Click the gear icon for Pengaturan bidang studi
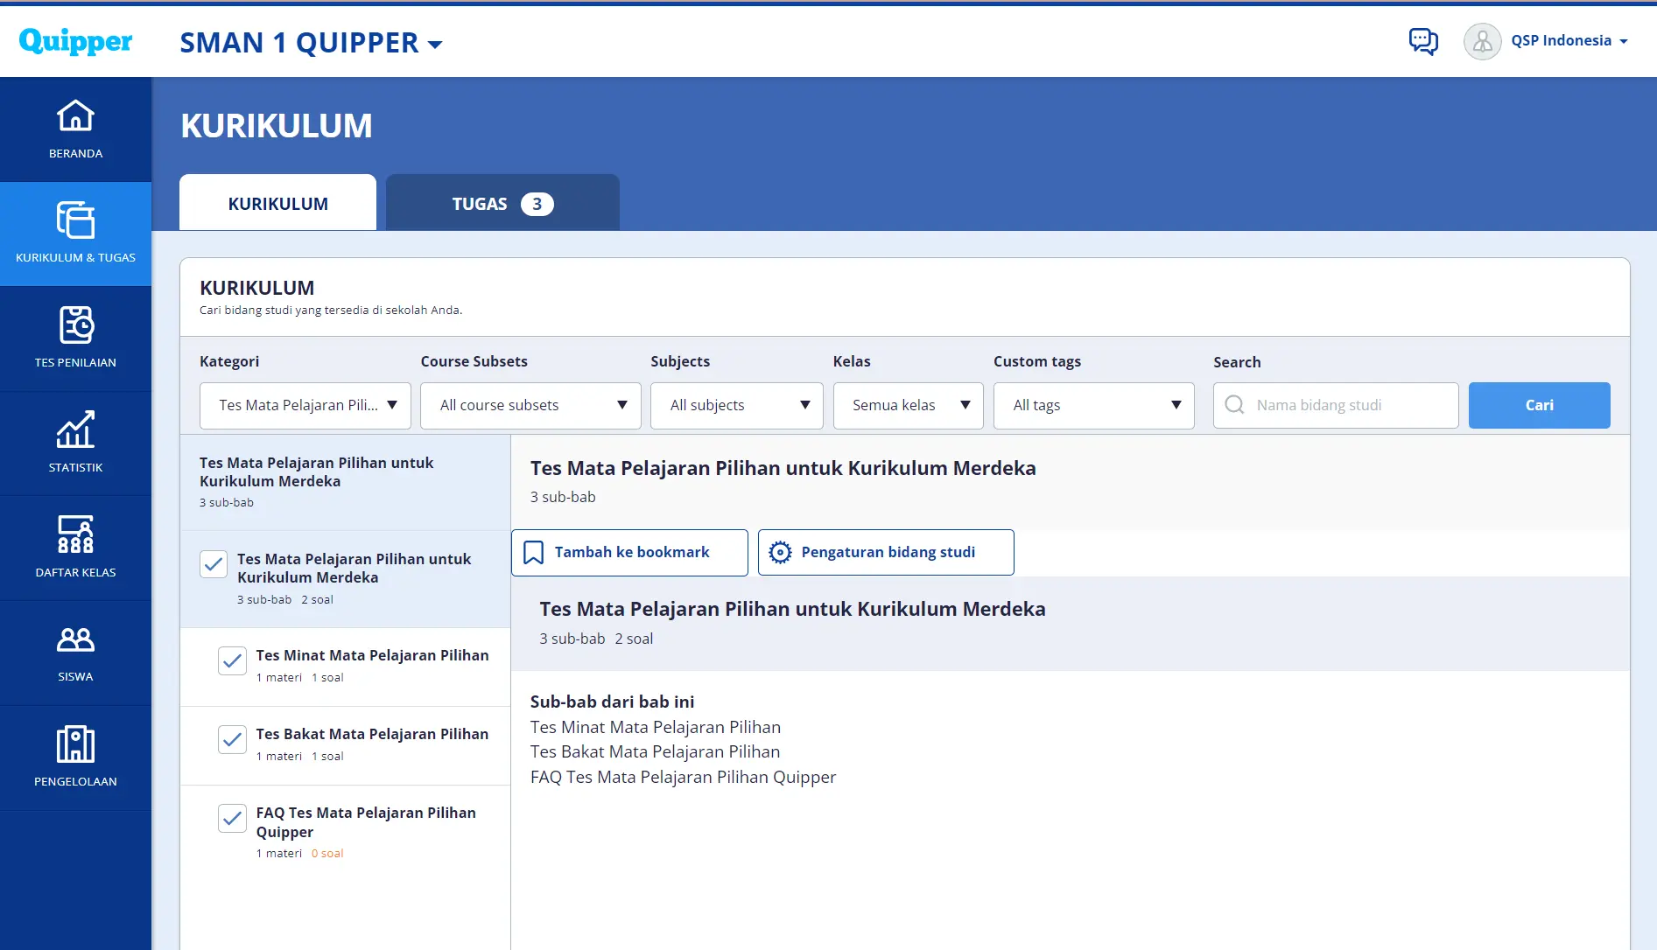Screen dimensions: 1657x950 780,553
